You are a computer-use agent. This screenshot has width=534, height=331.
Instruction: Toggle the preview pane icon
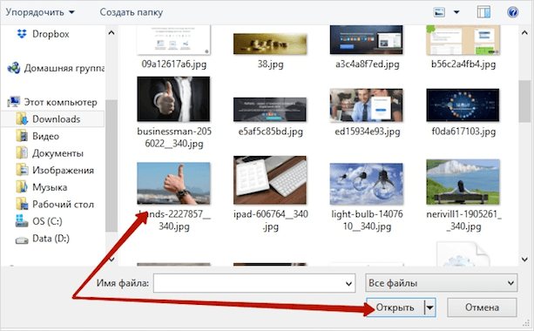coord(483,12)
